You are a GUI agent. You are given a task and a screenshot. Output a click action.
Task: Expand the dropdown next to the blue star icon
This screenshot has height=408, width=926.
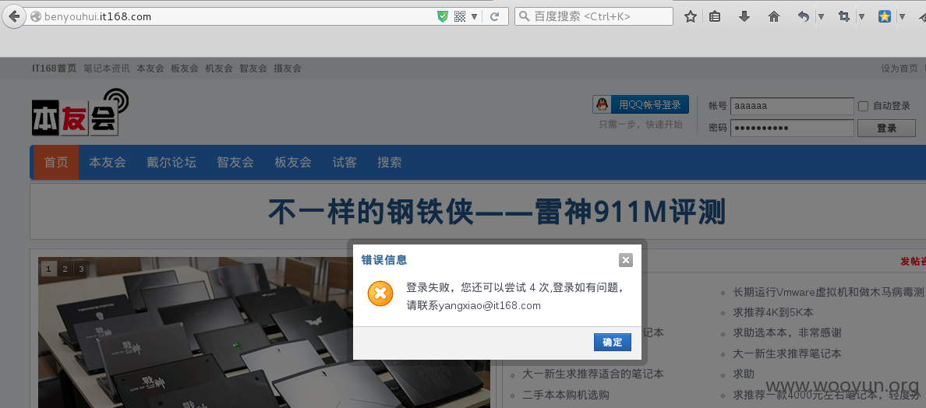coord(902,16)
